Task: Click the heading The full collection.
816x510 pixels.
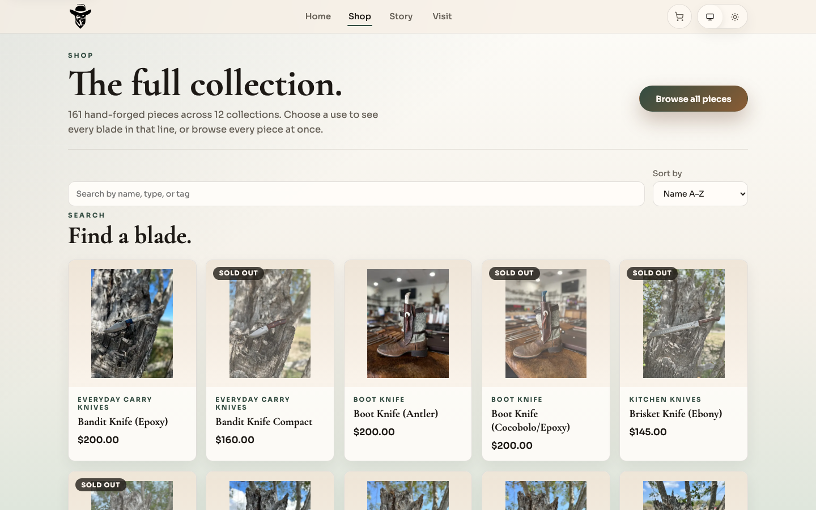Action: [205, 84]
